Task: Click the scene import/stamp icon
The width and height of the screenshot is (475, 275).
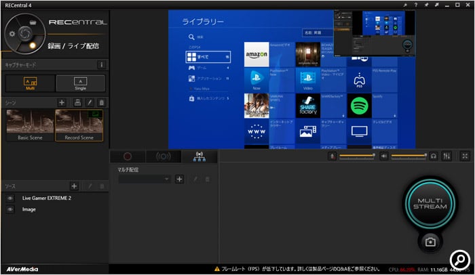Action: coord(77,102)
